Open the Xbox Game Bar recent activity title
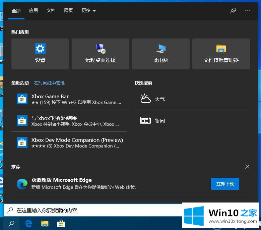The width and height of the screenshot is (261, 230). click(50, 97)
